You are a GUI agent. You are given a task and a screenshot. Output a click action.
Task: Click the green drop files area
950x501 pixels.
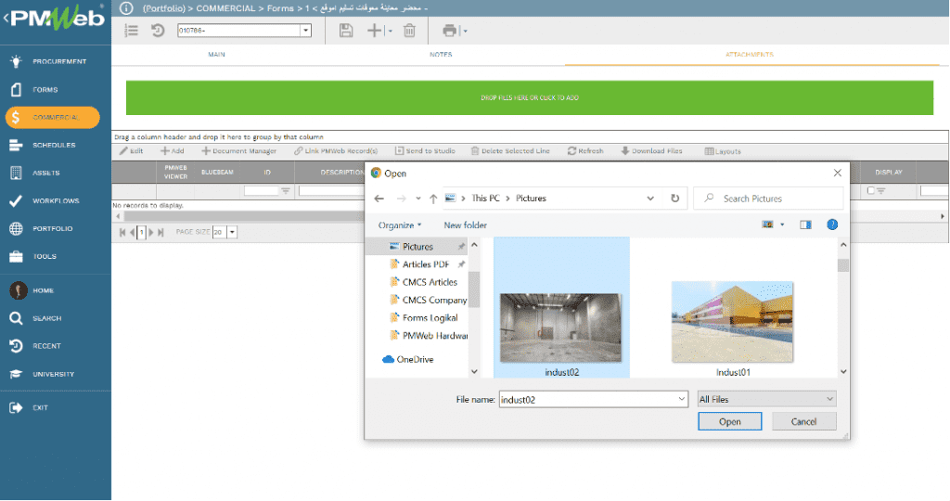tap(530, 97)
